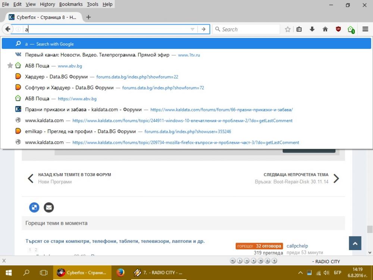Open a new tab with plus button
The height and width of the screenshot is (280, 373).
(88, 17)
